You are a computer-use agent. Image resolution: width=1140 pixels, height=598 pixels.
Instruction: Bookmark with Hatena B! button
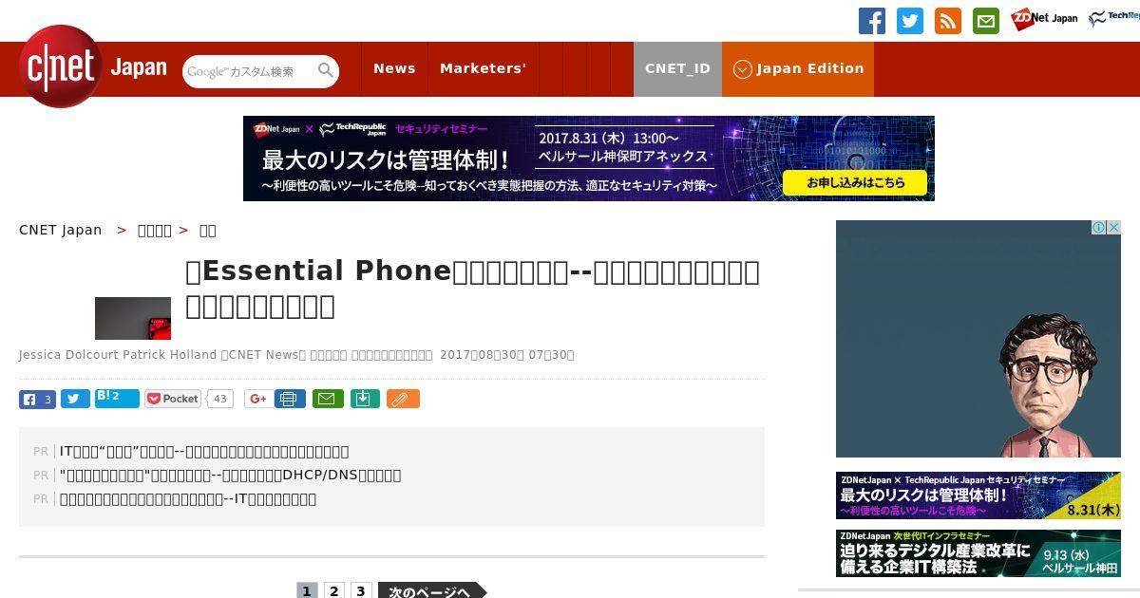click(x=117, y=399)
